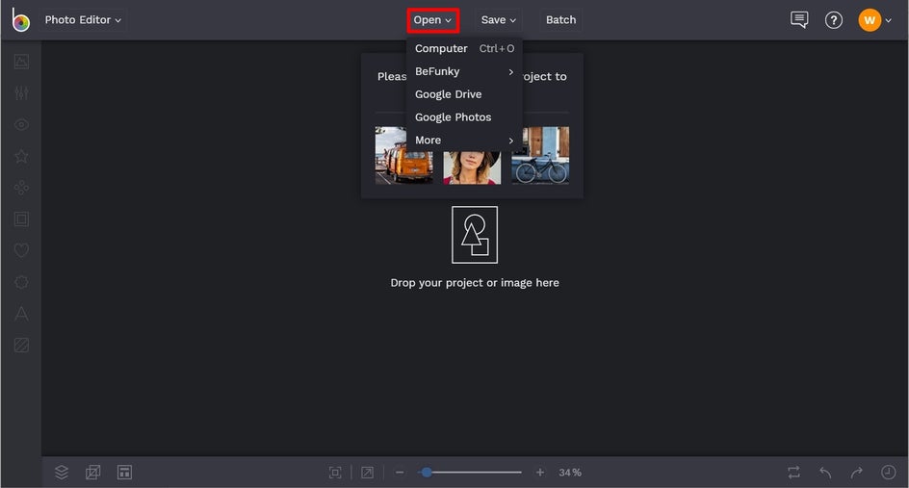909x488 pixels.
Task: Click the flatten layers icon
Action: point(92,473)
